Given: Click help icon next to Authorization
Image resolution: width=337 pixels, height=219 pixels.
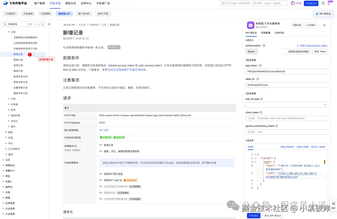Looking at the screenshot, I should pos(264,46).
